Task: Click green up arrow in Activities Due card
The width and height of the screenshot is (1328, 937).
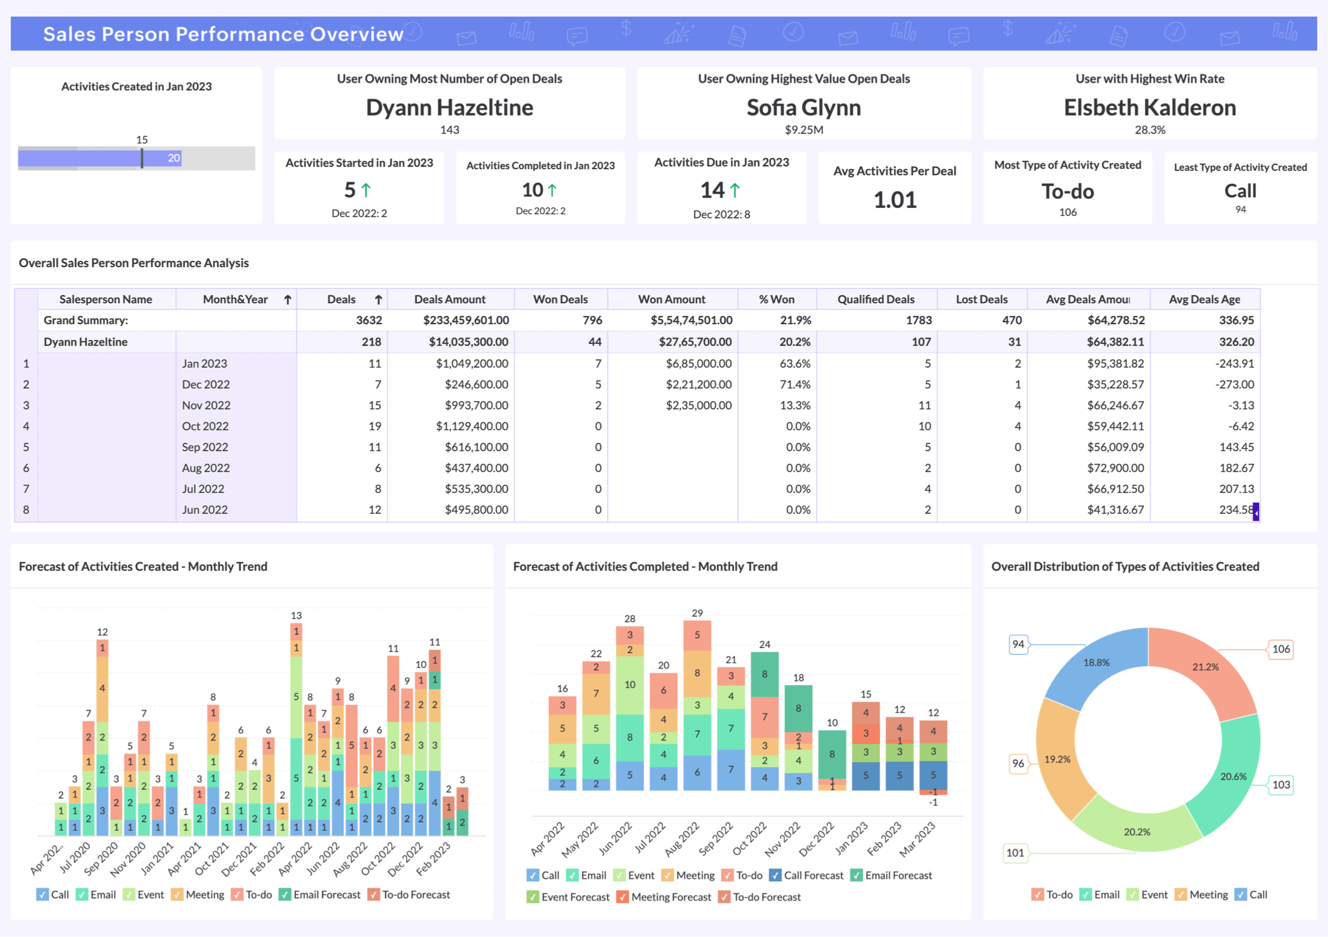Action: pyautogui.click(x=735, y=190)
